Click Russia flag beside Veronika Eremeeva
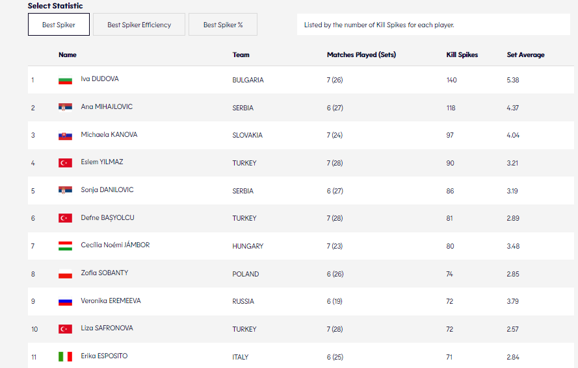 pyautogui.click(x=65, y=301)
